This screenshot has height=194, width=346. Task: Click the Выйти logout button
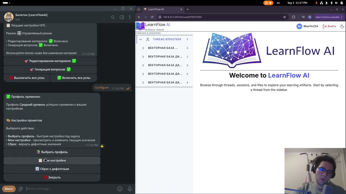pyautogui.click(x=329, y=26)
